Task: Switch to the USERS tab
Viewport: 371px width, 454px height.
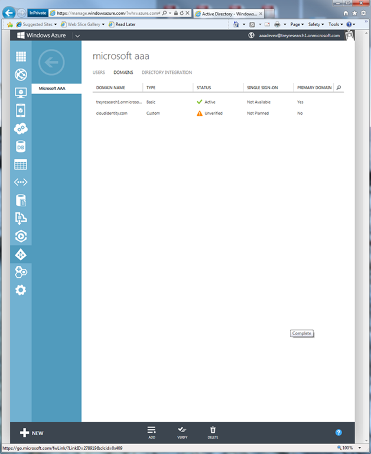Action: 99,72
